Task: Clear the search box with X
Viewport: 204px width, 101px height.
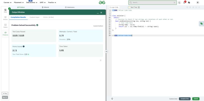Action: click(174, 3)
